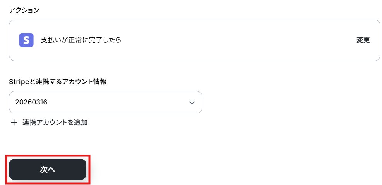Image resolution: width=382 pixels, height=185 pixels.
Task: Click the Stripe logo icon
Action: (26, 40)
